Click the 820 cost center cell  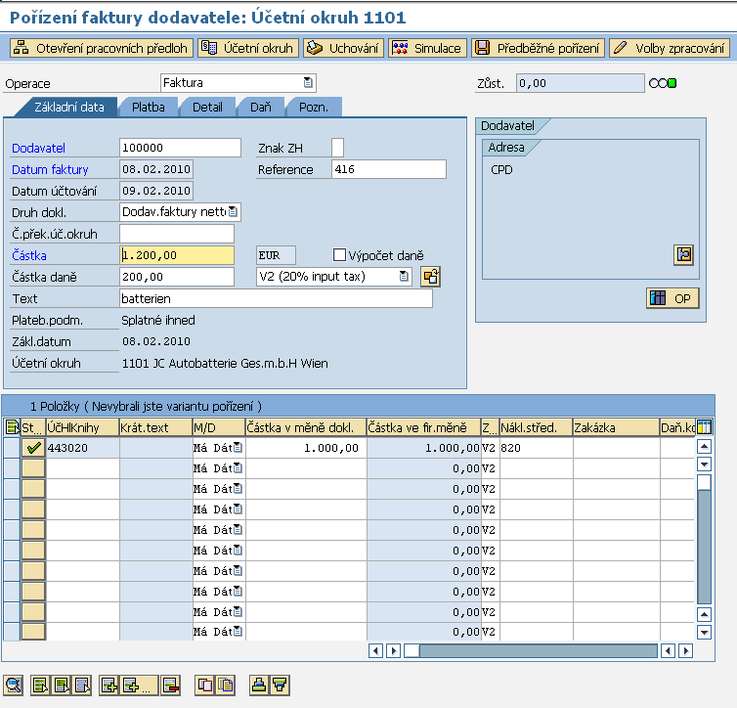pos(536,448)
